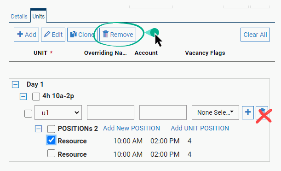Click the plus icon on the u1 row
Screen dimensions: 281x171
pos(248,112)
